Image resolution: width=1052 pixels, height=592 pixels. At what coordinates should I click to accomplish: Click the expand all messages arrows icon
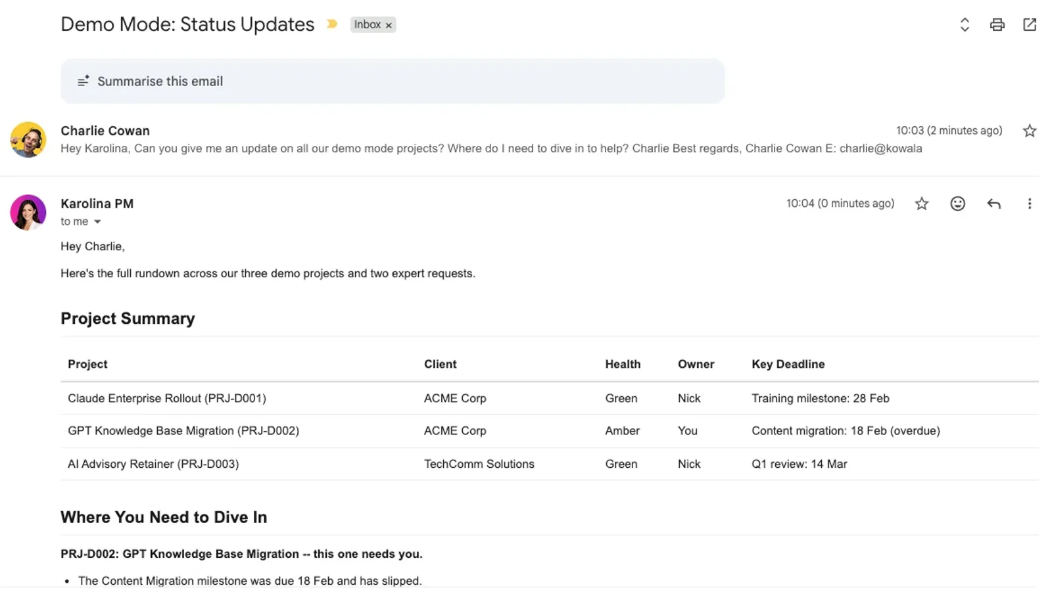tap(965, 25)
